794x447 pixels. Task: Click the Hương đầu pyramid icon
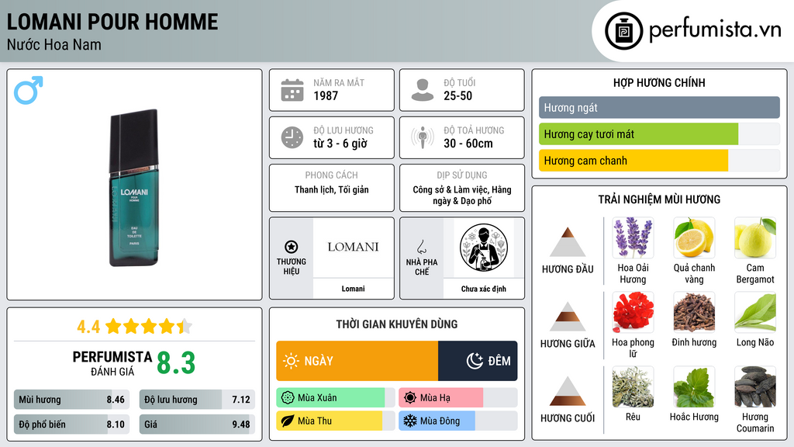click(568, 242)
